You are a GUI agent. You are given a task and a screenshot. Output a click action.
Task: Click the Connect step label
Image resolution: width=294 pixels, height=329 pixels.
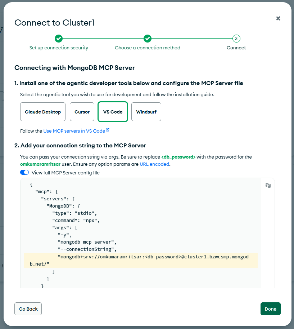236,48
